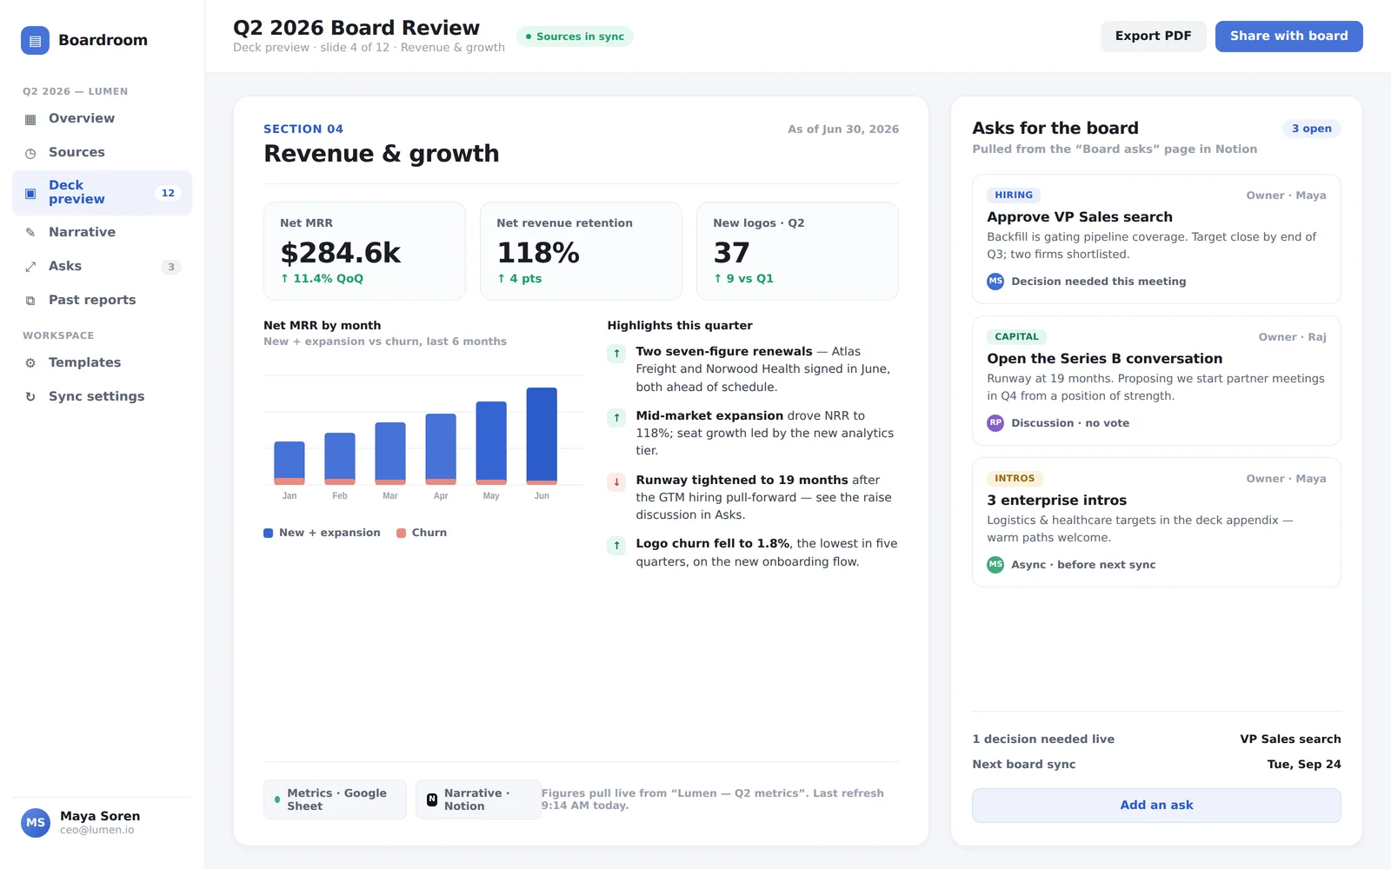The width and height of the screenshot is (1391, 869).
Task: Click VP Sales search in footer summary
Action: click(x=1290, y=740)
